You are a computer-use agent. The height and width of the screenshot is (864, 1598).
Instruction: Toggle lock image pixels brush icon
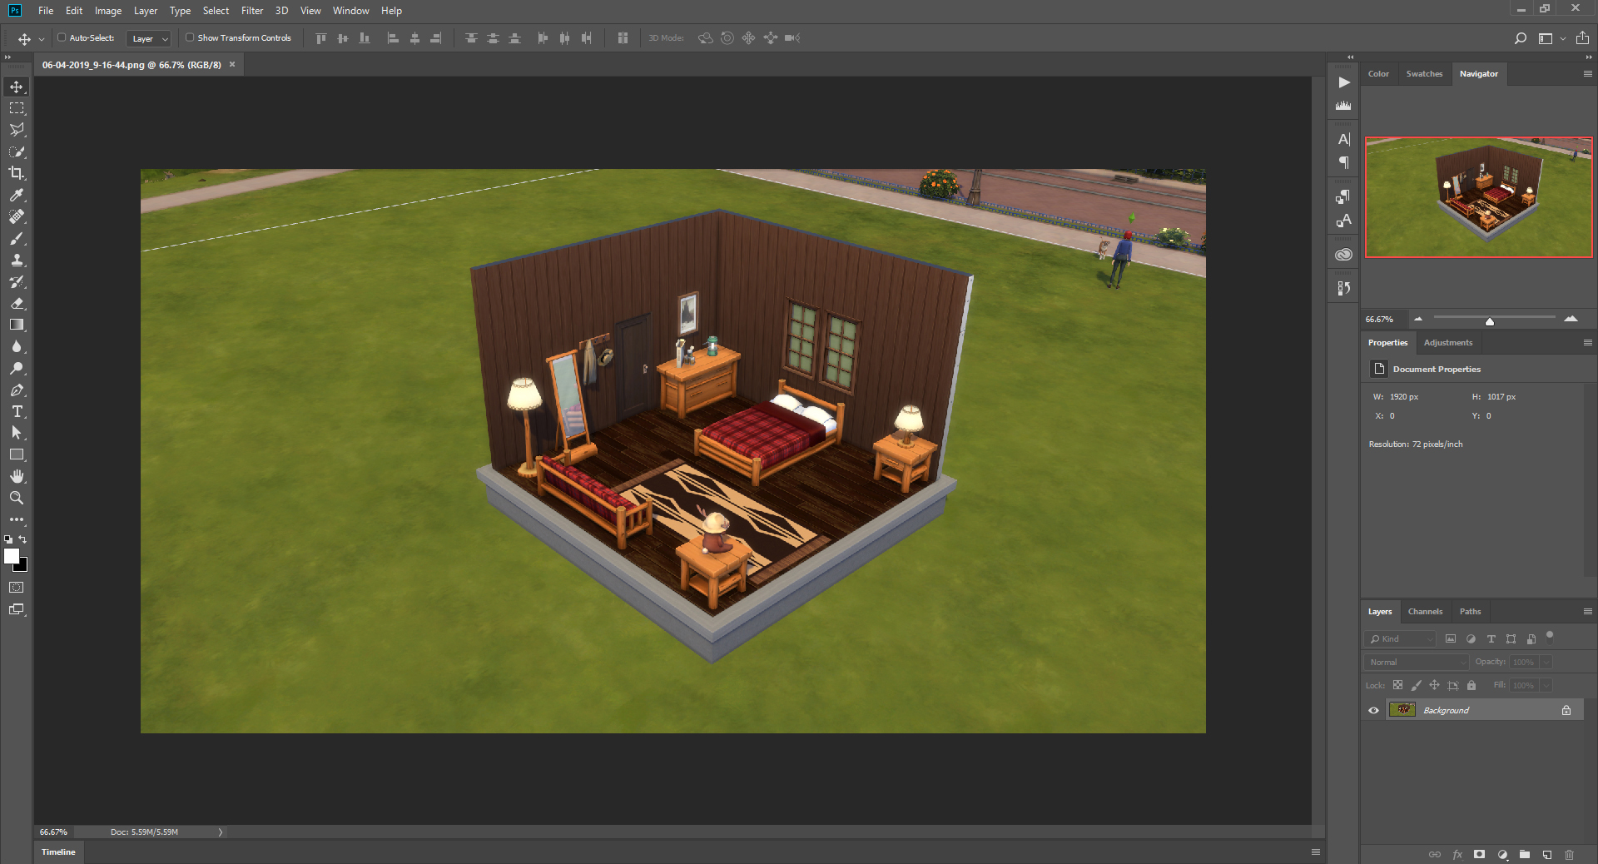click(1416, 685)
